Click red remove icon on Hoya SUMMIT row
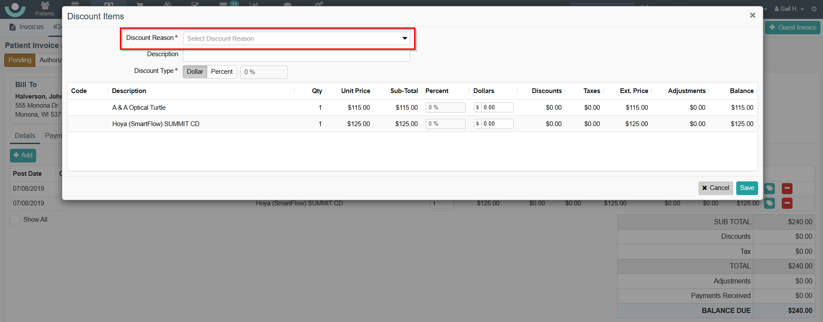 tap(787, 203)
